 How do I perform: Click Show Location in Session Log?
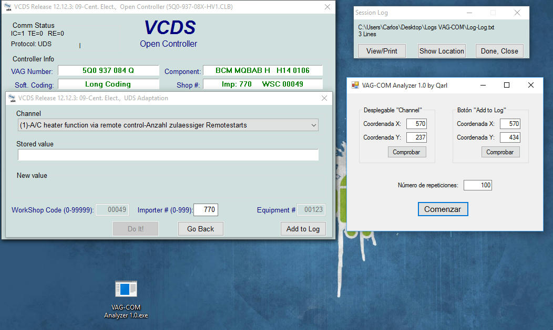[x=442, y=51]
